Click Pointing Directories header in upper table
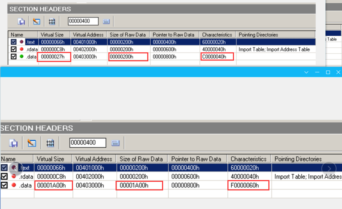The width and height of the screenshot is (342, 209). [276, 35]
